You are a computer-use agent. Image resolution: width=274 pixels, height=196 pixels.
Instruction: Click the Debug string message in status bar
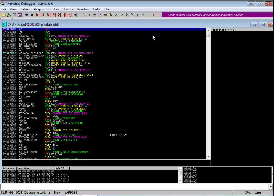39,193
